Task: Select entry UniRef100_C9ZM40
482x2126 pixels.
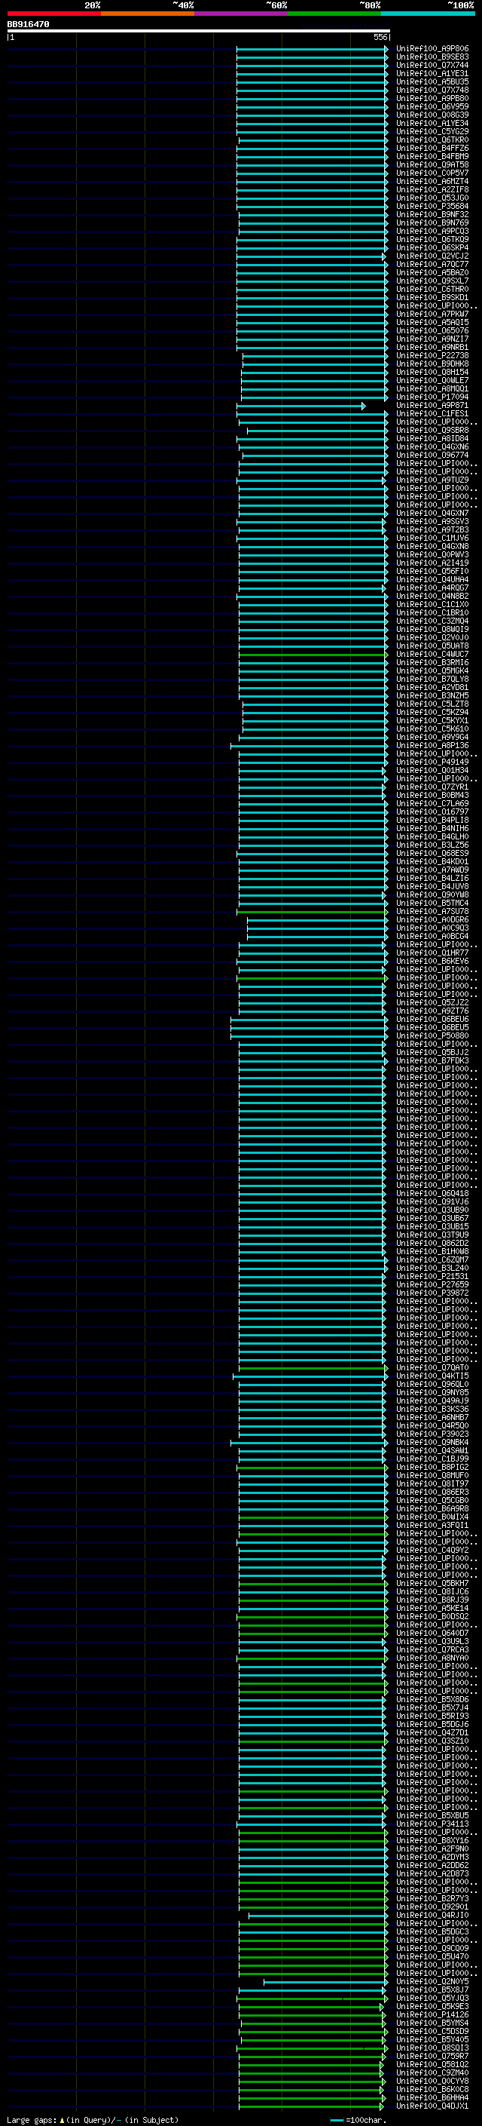Action: point(432,2072)
